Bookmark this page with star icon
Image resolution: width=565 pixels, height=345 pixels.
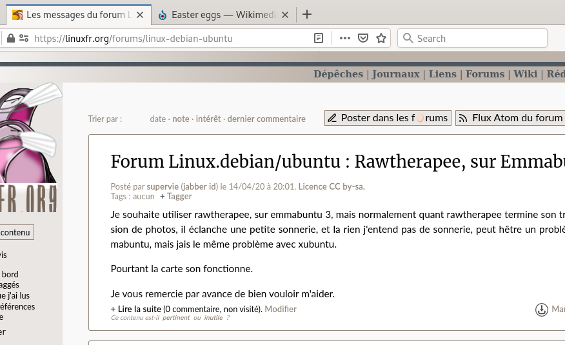(x=381, y=39)
